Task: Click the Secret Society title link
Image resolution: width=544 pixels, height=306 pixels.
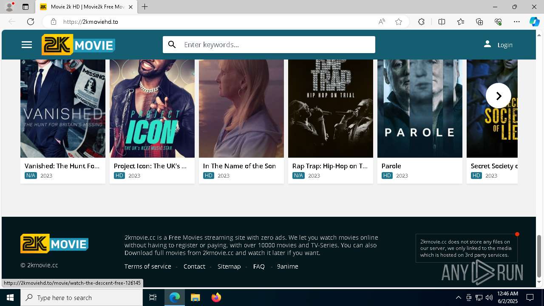Action: (494, 166)
